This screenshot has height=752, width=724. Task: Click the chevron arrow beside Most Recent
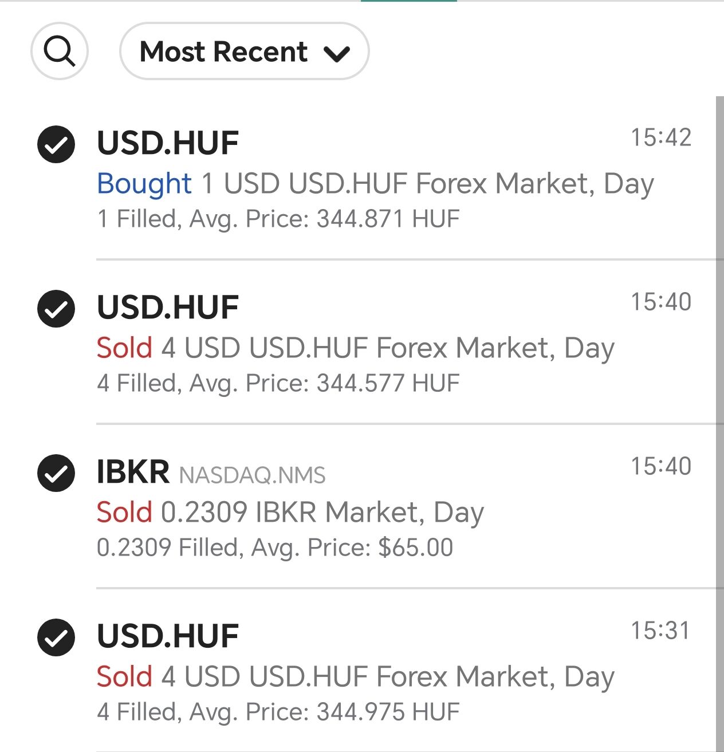[x=337, y=54]
